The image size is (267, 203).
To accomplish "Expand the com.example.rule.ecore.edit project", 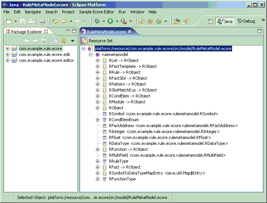I will 7,54.
